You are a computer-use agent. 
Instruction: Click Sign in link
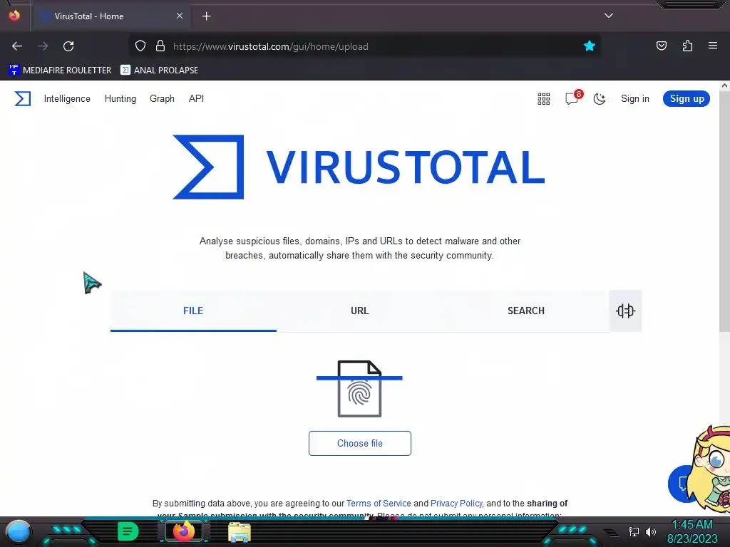[634, 98]
